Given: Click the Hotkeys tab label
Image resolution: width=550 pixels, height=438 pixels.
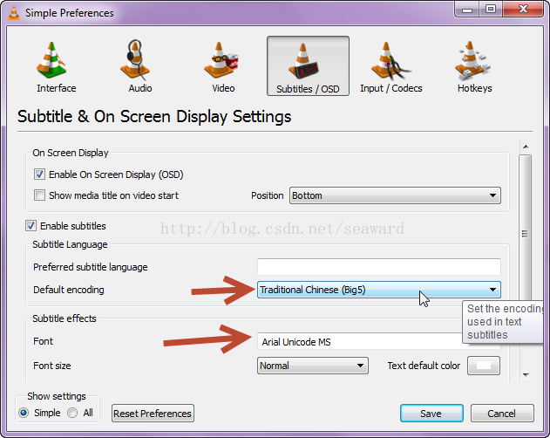Looking at the screenshot, I should 474,88.
